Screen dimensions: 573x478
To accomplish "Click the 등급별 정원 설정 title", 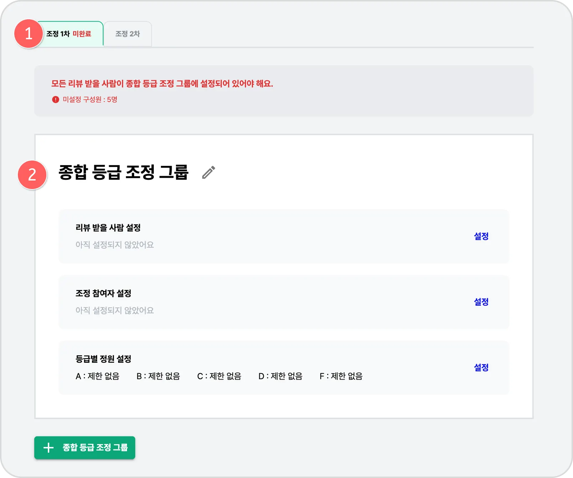I will 103,359.
